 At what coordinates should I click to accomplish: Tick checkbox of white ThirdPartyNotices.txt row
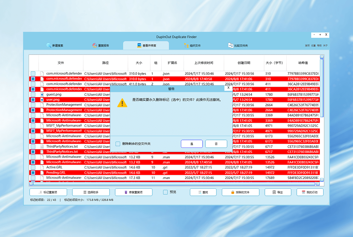(x=33, y=147)
